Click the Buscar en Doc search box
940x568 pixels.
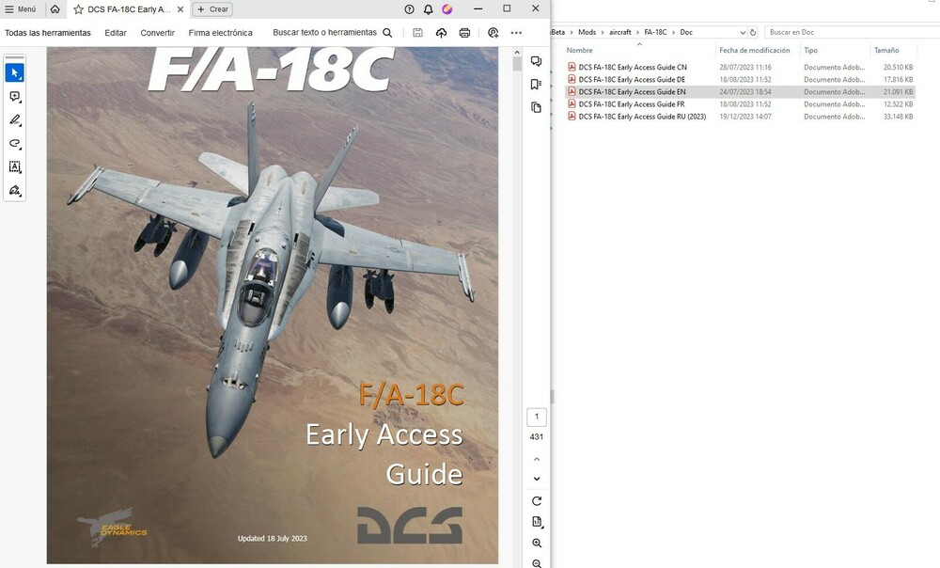(x=852, y=32)
